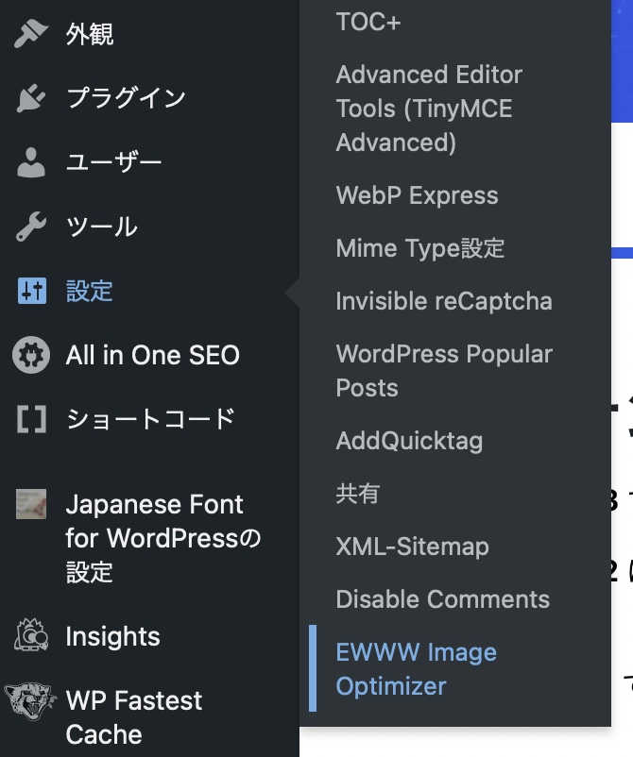The width and height of the screenshot is (633, 757).
Task: Open Advanced Editor Tools (TinyMCE Advanced)
Action: tap(429, 109)
